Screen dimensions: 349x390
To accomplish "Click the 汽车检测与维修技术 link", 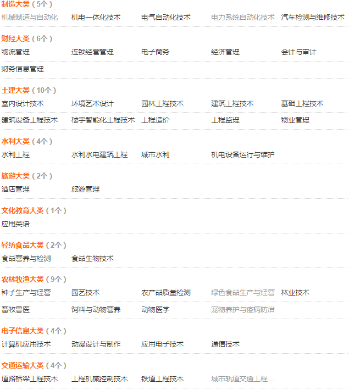I will [313, 18].
